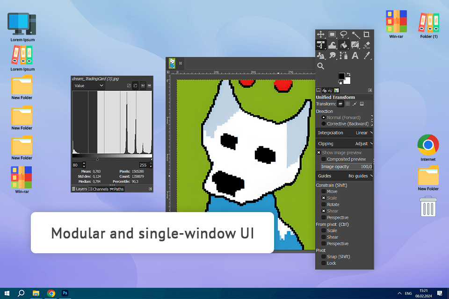Open the Images tab with picture icon
Image resolution: width=449 pixels, height=299 pixels.
pyautogui.click(x=336, y=91)
